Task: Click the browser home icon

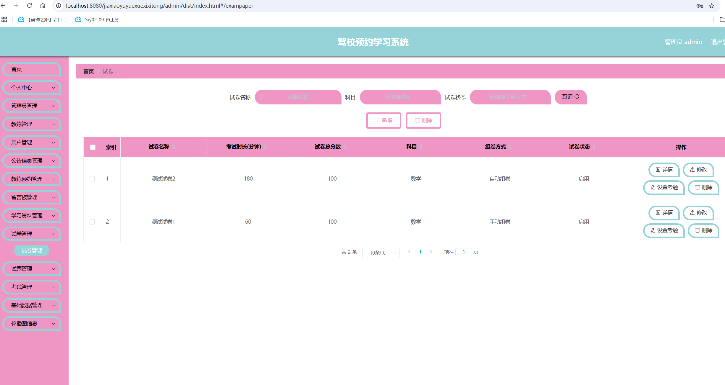Action: (x=43, y=6)
